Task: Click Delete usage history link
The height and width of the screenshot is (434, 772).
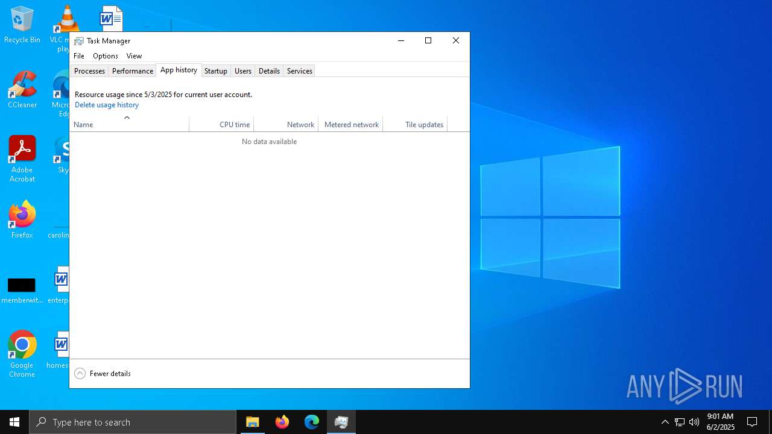Action: (x=107, y=105)
